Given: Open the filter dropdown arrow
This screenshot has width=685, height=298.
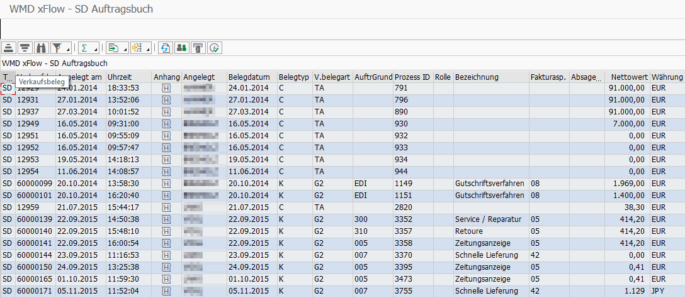Looking at the screenshot, I should 68,50.
